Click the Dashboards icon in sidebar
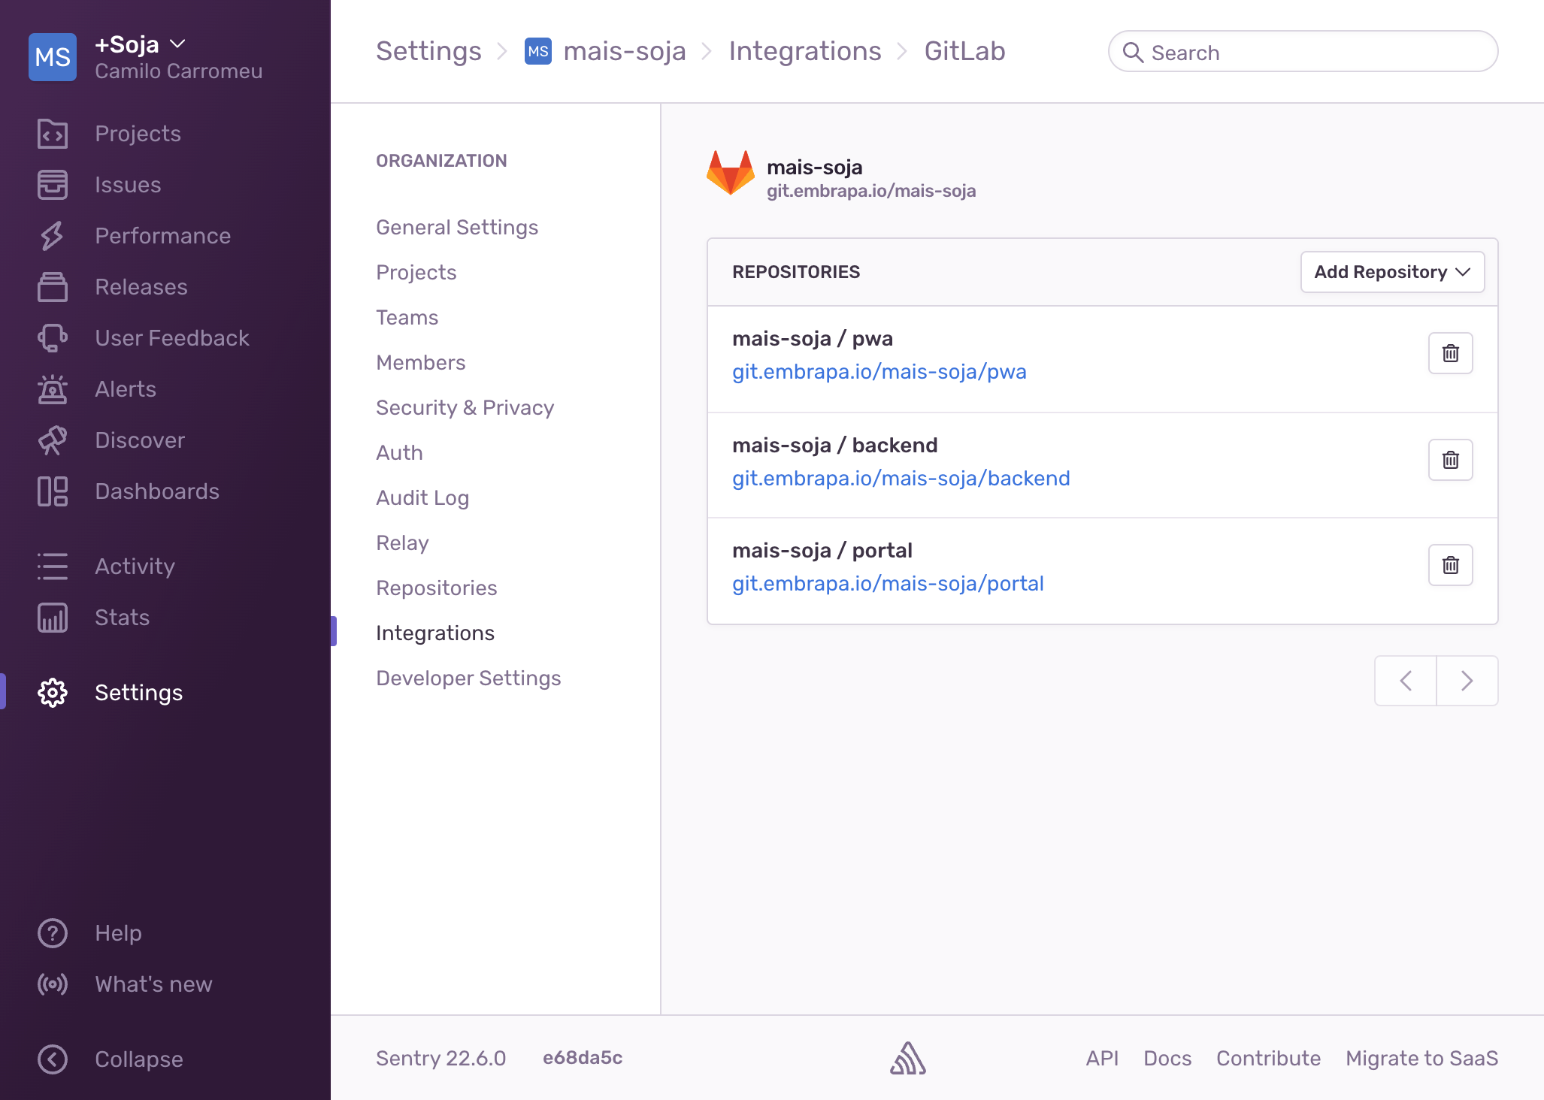Screen dimensions: 1544x1100 coord(50,489)
